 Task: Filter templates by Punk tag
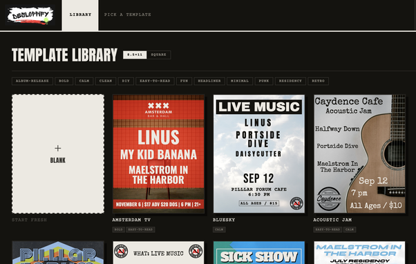[264, 81]
